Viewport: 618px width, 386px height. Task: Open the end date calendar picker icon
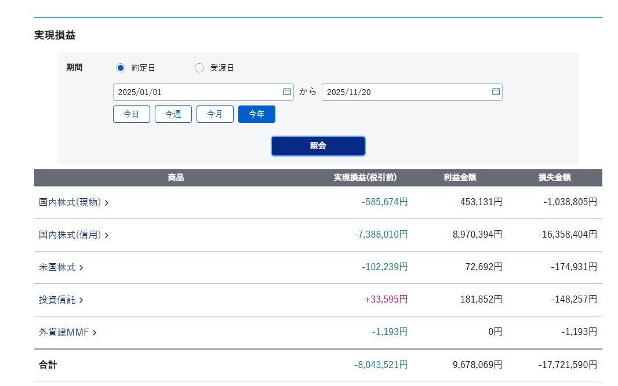pyautogui.click(x=495, y=92)
